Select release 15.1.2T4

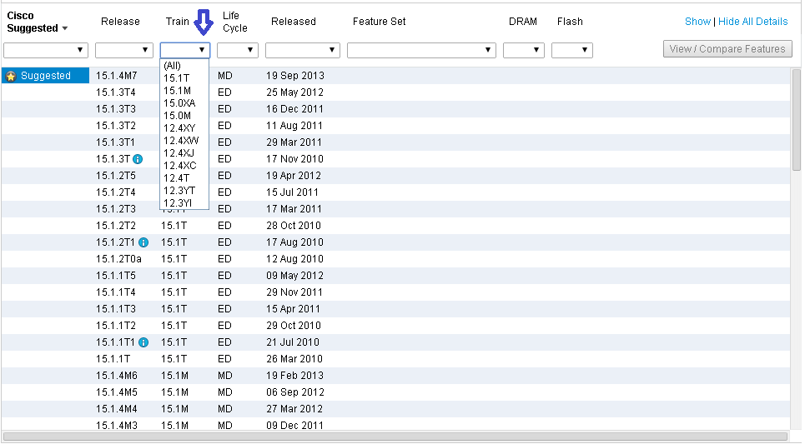115,192
